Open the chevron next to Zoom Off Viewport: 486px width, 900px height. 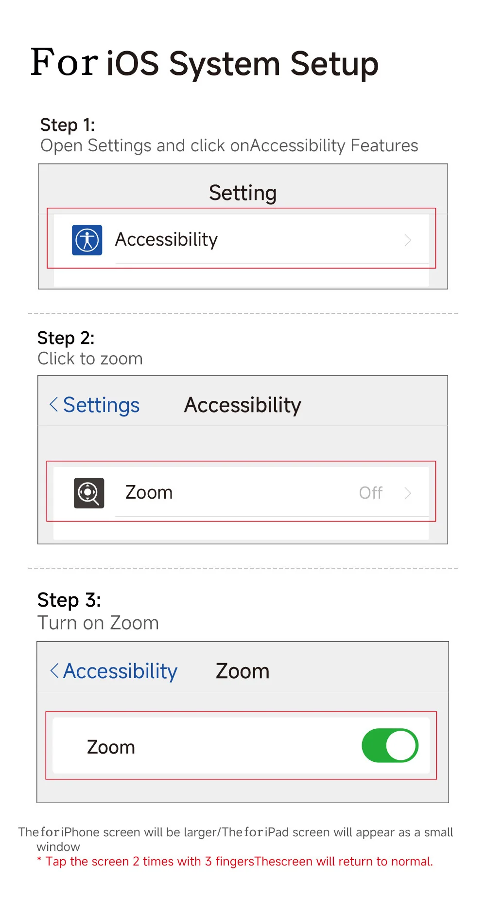pyautogui.click(x=408, y=493)
